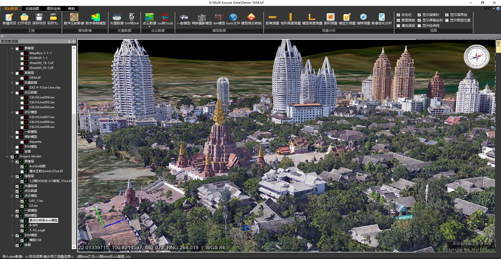Switch to the 在线地图 tab
Screen dimensions: 501x259
click(32, 9)
